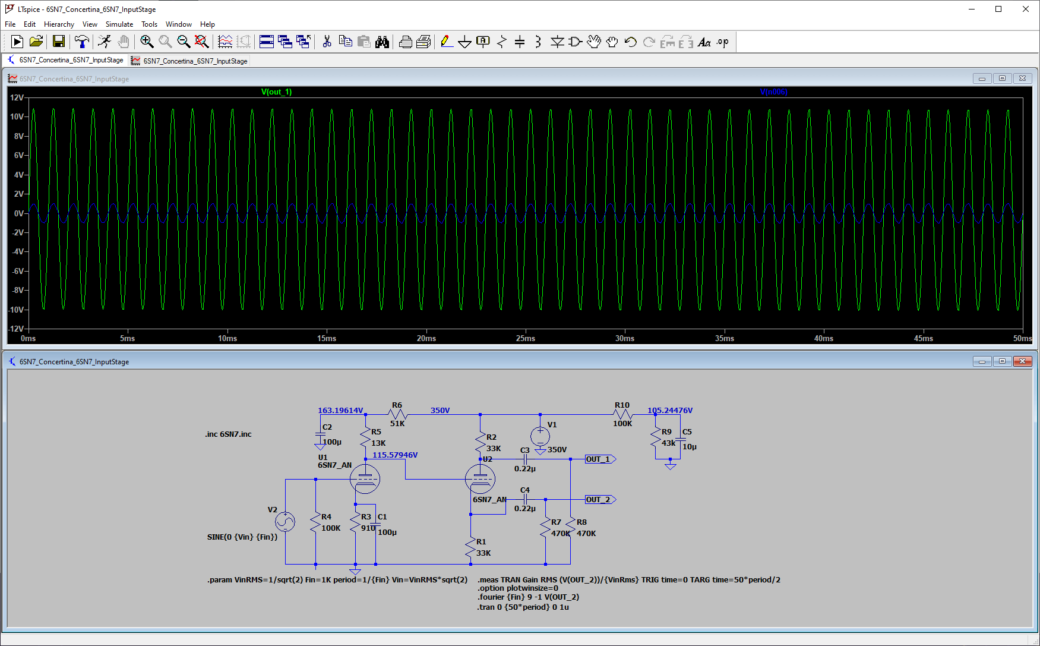Select the Place Inductor tool
Image resolution: width=1040 pixels, height=646 pixels.
point(538,42)
